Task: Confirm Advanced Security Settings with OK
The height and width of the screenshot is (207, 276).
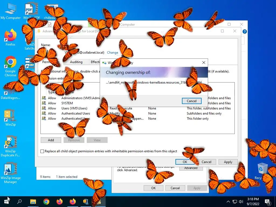Action: pos(185,162)
